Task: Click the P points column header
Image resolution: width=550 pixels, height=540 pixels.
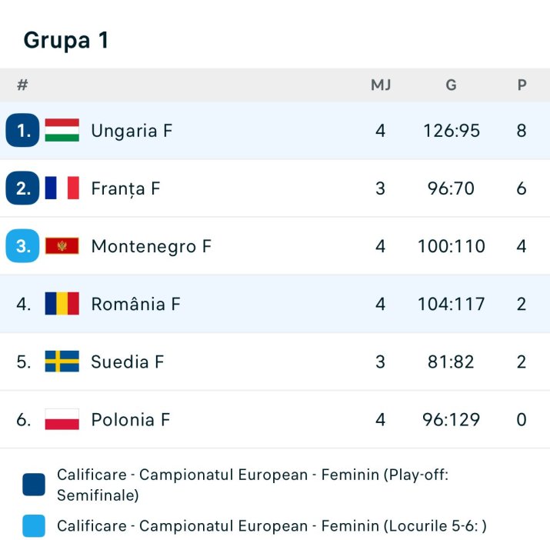Action: click(x=522, y=85)
